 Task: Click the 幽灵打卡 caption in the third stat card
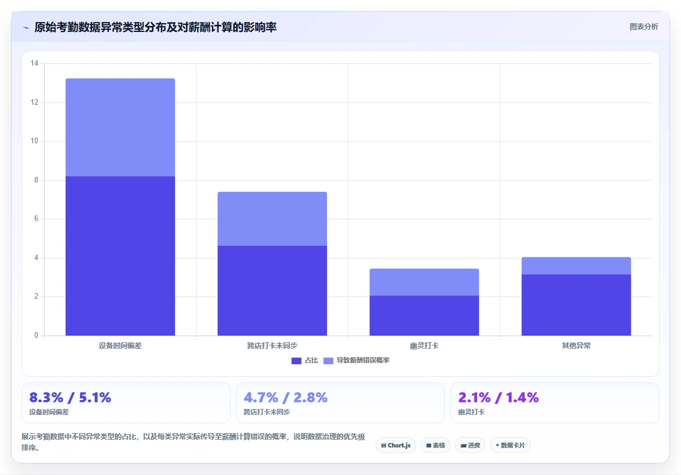pyautogui.click(x=471, y=412)
